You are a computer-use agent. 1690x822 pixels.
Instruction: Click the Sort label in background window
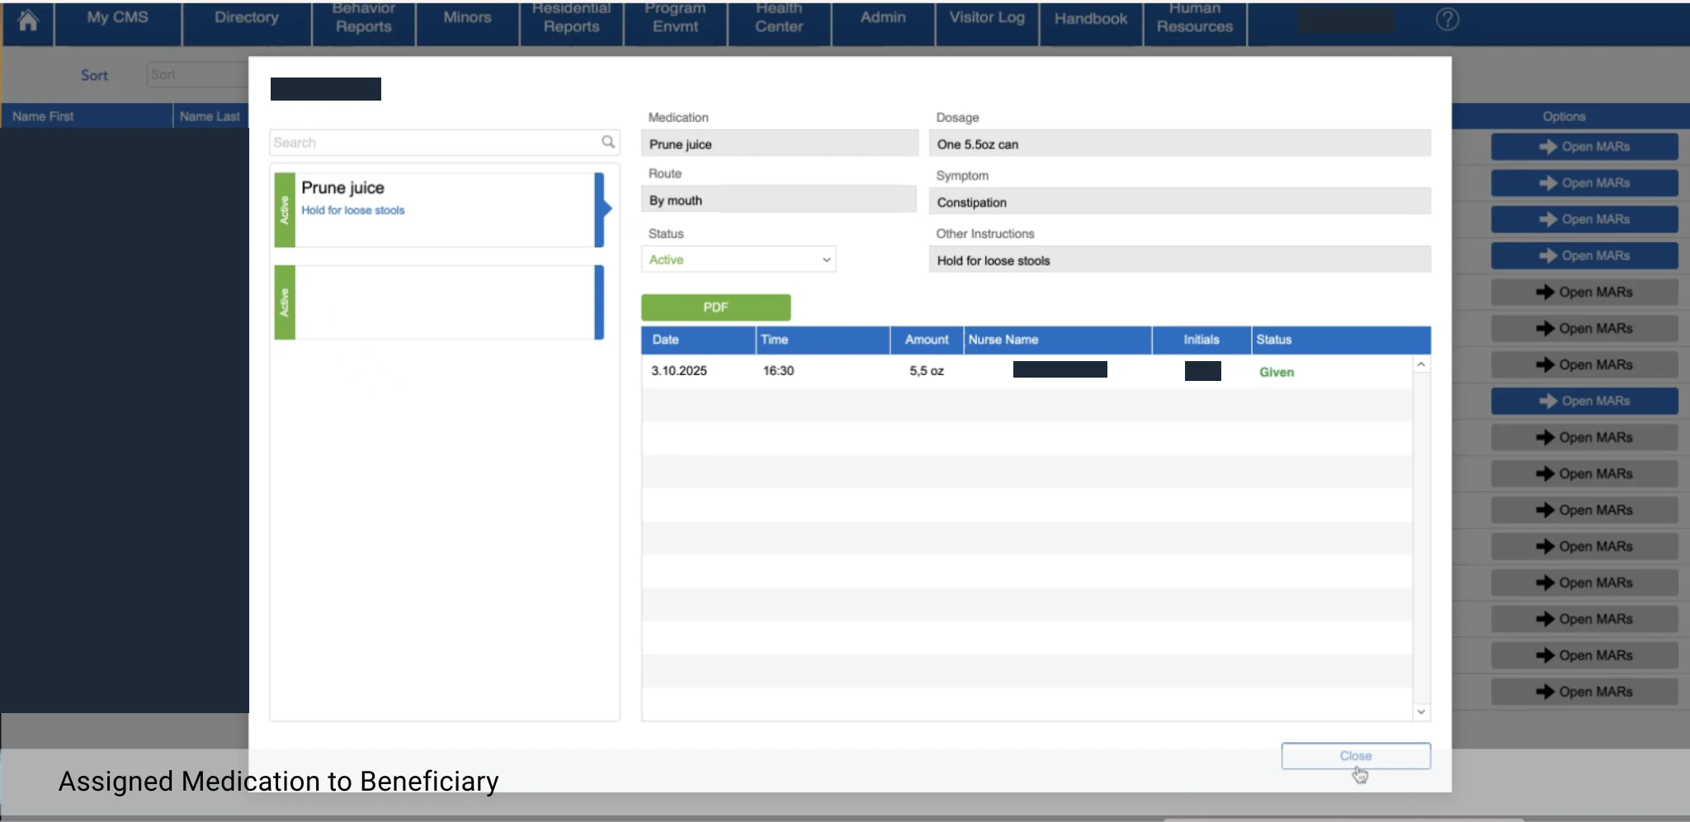[94, 75]
